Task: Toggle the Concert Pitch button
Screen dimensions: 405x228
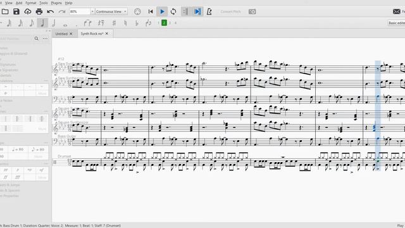Action: tap(230, 11)
